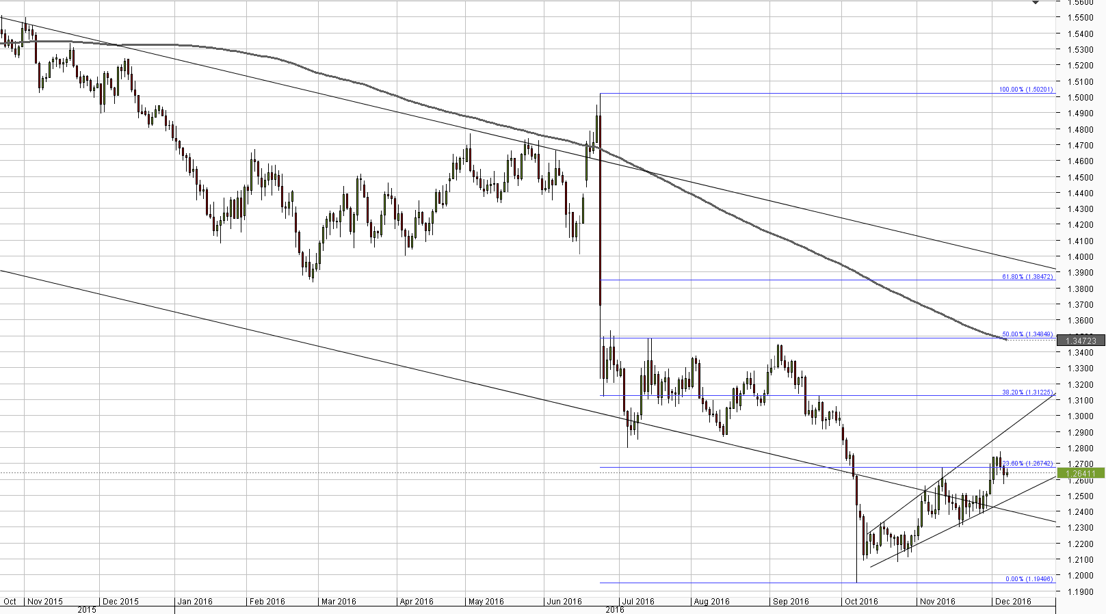Click the Oct 2016 label on time axis
Image resolution: width=1106 pixels, height=614 pixels.
point(861,602)
